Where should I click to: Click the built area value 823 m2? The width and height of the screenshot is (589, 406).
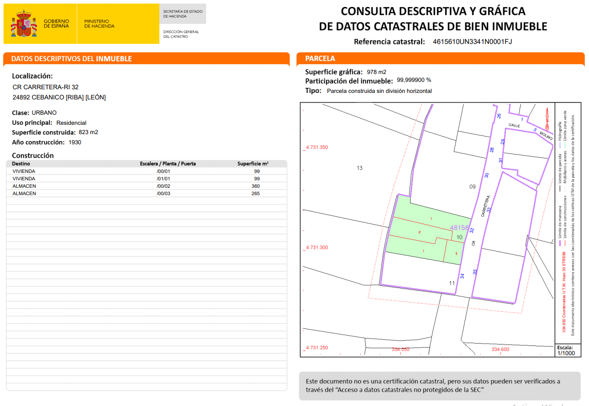(x=88, y=132)
